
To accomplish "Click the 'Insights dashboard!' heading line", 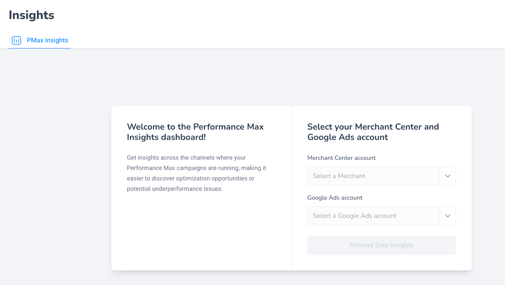I will 166,137.
